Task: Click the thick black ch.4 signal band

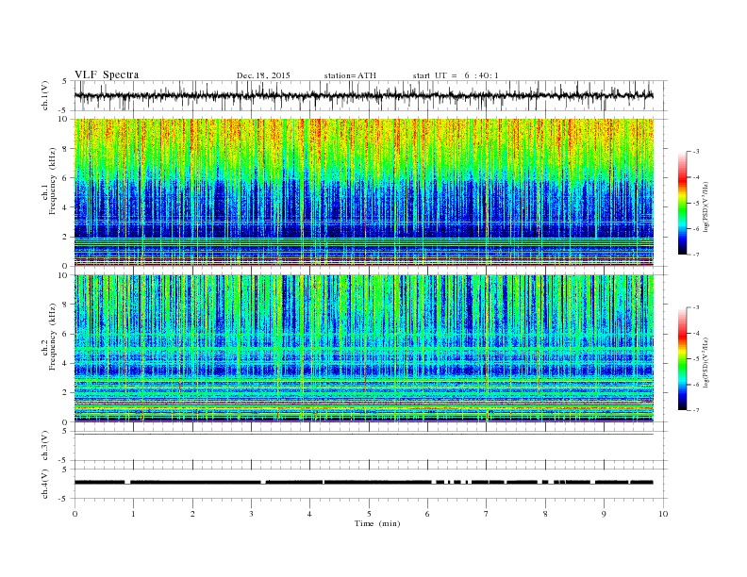Action: click(363, 483)
